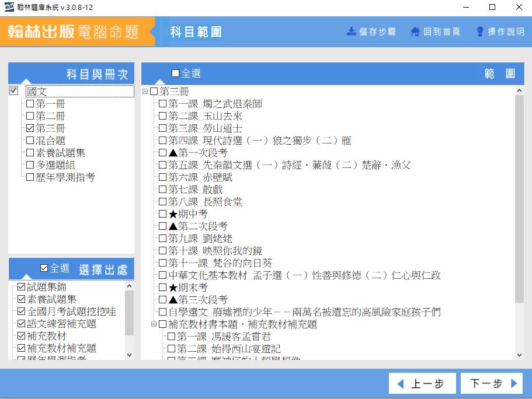
Task: Check 自學選文_廢墟裡的少年 checkbox
Action: pyautogui.click(x=162, y=311)
